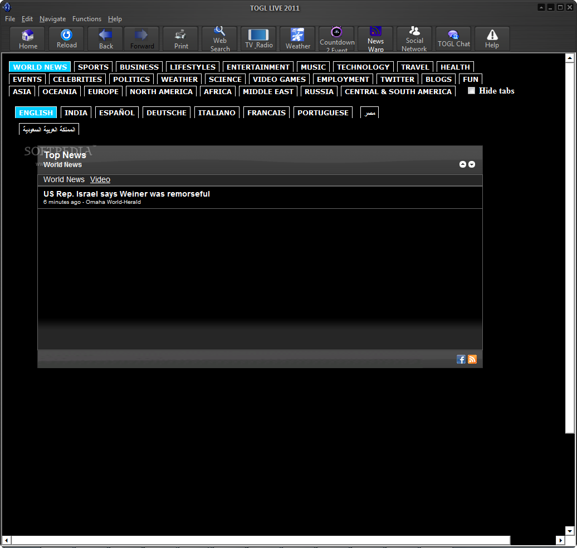Open the Weather toolbar icon

tap(298, 38)
